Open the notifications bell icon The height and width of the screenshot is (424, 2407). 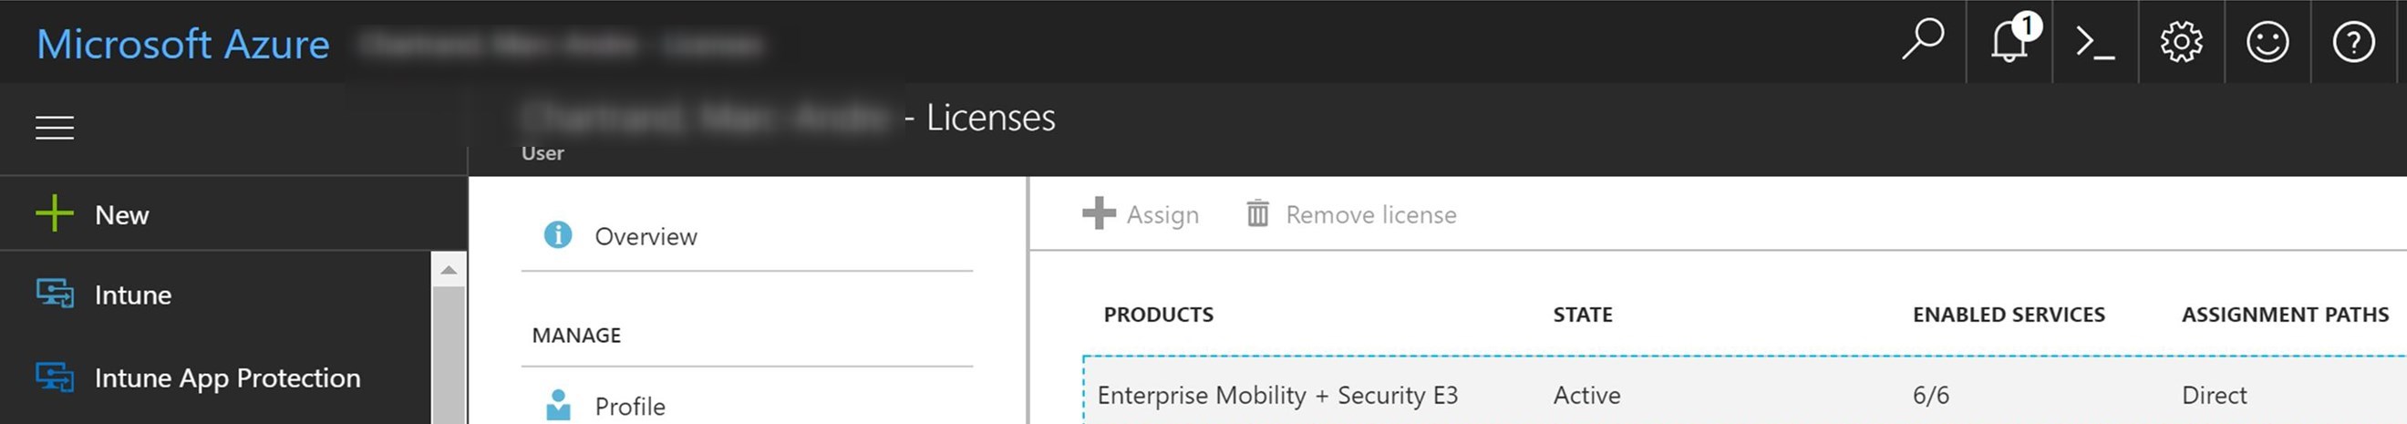point(2009,41)
